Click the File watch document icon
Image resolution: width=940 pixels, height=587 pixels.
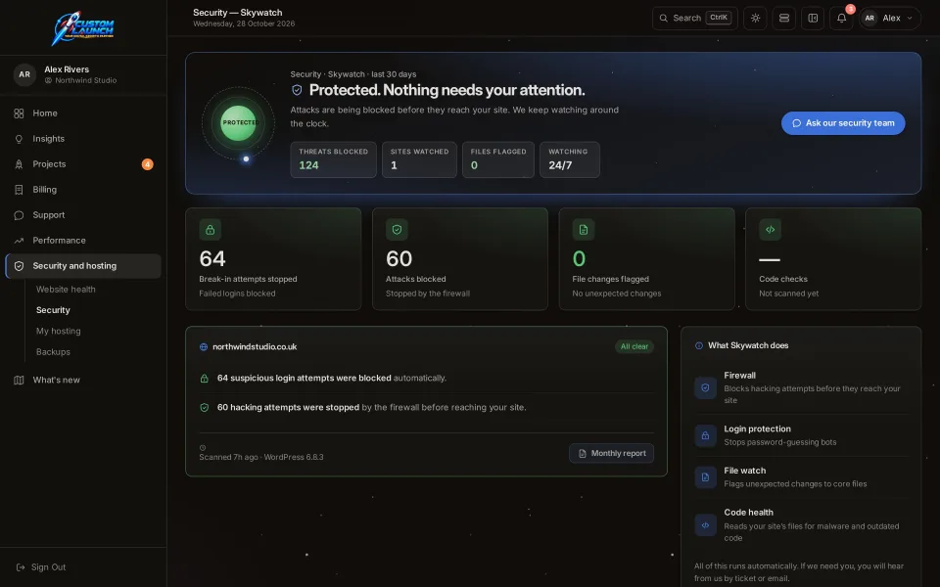tap(706, 477)
